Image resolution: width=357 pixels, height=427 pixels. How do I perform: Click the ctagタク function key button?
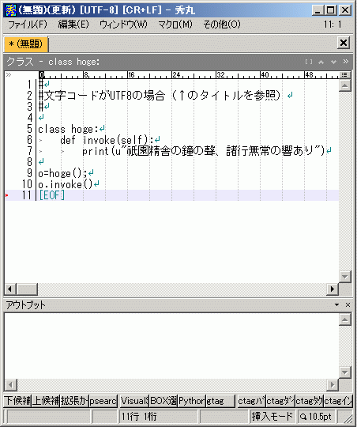[x=310, y=401]
